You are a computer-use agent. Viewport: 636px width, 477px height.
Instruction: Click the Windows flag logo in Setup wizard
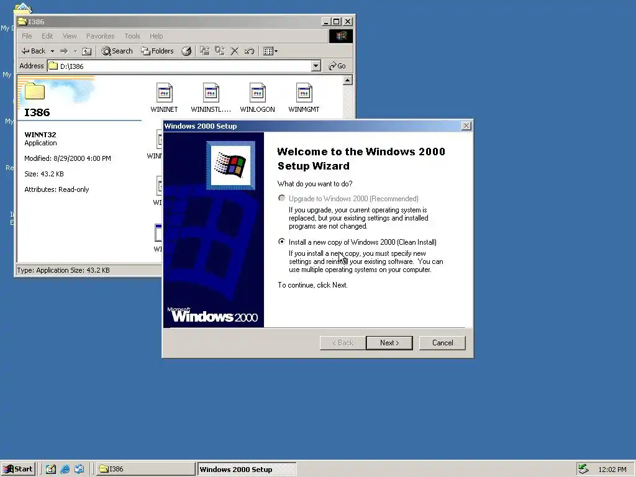pos(231,165)
